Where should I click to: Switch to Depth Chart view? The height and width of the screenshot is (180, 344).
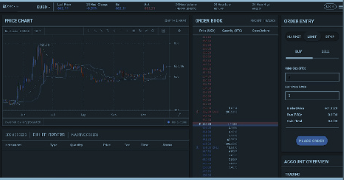tap(175, 21)
